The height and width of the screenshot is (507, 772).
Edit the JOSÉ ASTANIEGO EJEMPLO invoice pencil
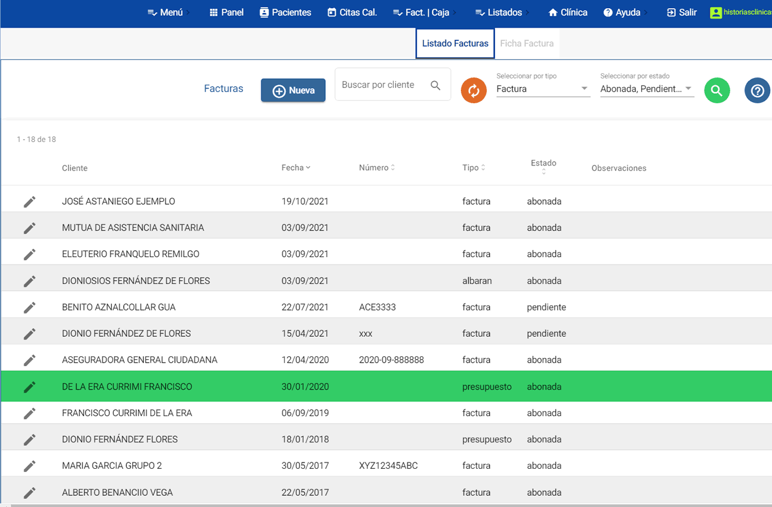coord(29,201)
